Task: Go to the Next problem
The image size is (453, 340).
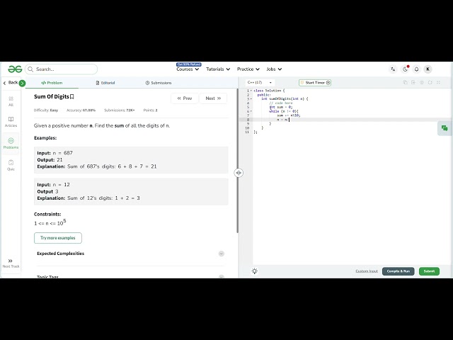Action: pos(213,98)
